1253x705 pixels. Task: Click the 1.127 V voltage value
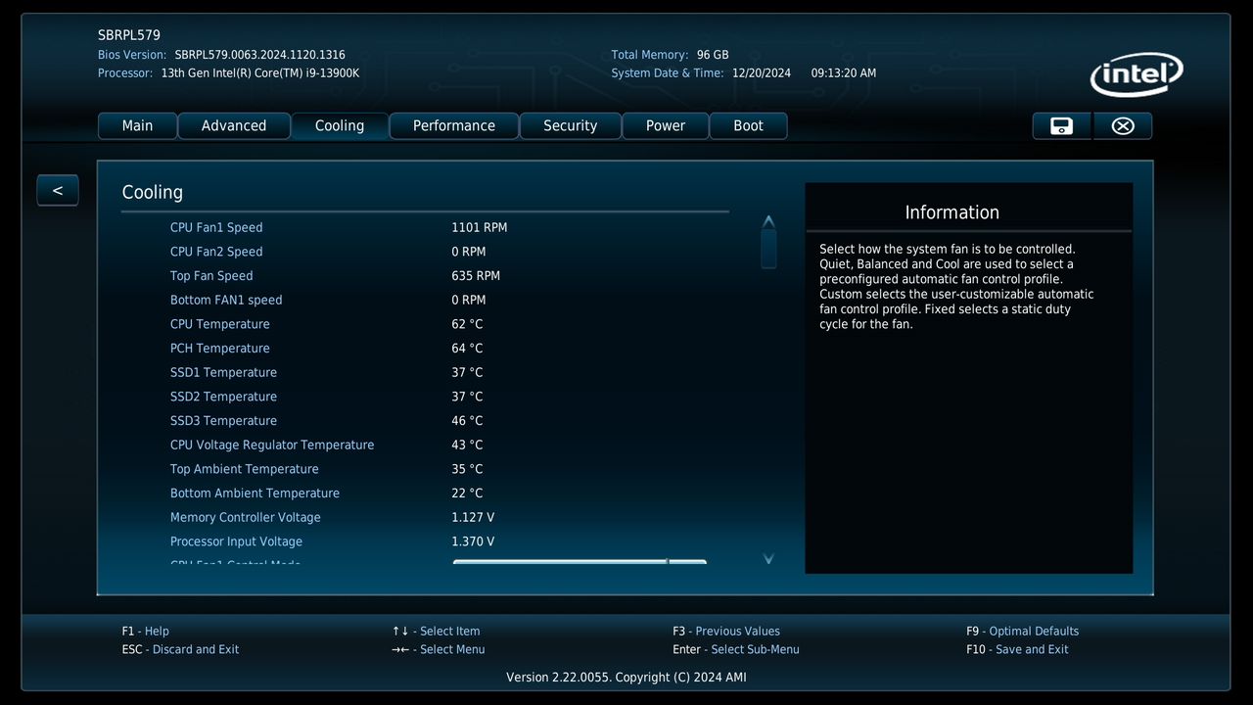[473, 517]
